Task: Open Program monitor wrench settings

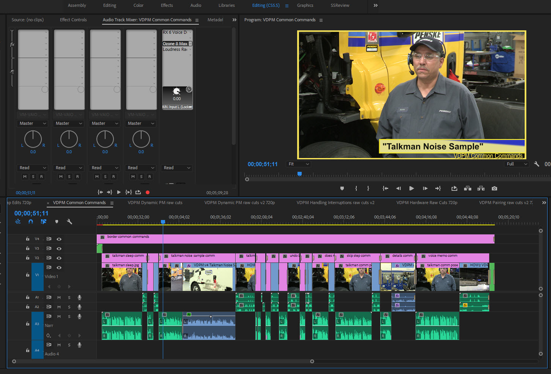Action: 537,164
